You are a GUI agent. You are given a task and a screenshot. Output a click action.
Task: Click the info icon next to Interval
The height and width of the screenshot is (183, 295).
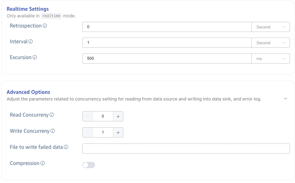(31, 42)
